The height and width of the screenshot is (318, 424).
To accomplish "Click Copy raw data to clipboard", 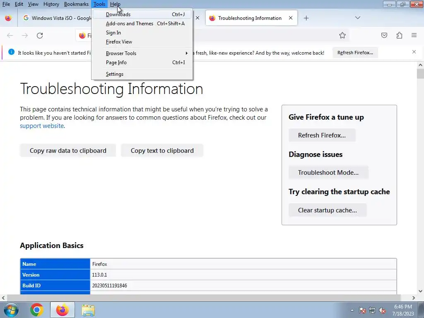I will click(68, 151).
